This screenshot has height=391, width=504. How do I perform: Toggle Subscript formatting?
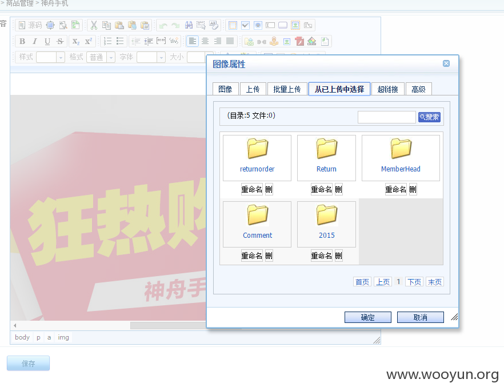pyautogui.click(x=75, y=41)
